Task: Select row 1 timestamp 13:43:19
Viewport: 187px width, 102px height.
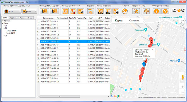Action: point(48,21)
